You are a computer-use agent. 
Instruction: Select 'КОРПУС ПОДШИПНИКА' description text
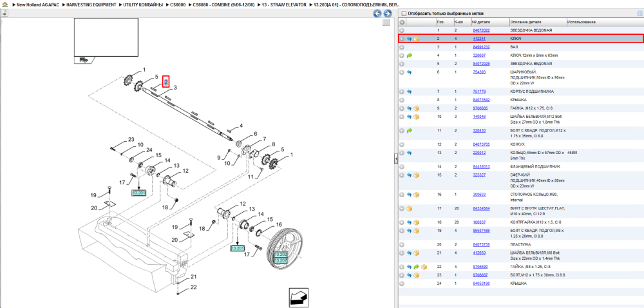[531, 91]
